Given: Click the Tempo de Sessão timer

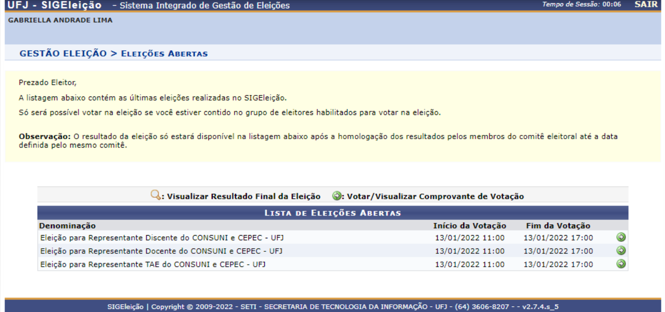Looking at the screenshot, I should tap(581, 4).
